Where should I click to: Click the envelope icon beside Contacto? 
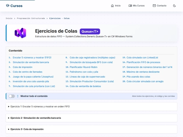click(x=154, y=6)
